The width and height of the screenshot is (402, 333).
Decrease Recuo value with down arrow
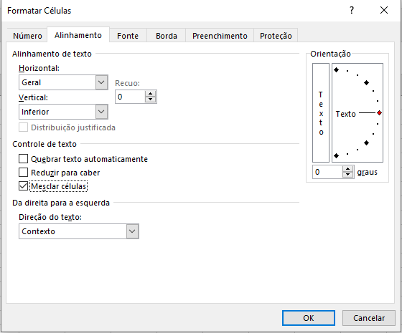pyautogui.click(x=151, y=100)
